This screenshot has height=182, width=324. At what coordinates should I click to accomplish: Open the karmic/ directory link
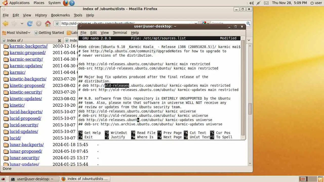(17, 72)
